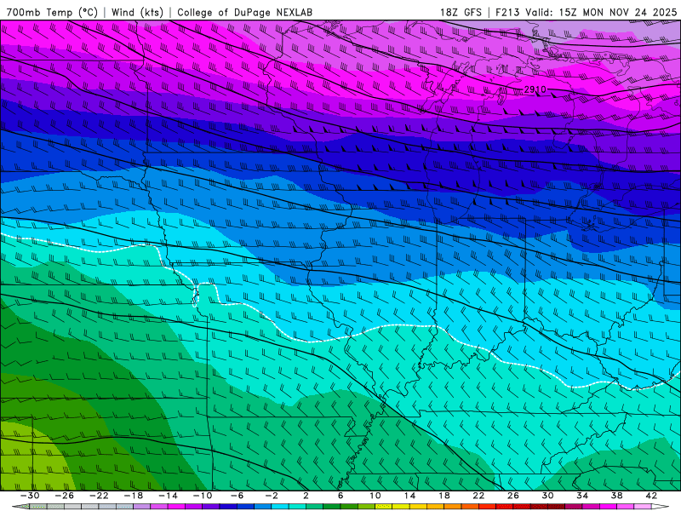Click the -2 color scale label

click(x=272, y=496)
